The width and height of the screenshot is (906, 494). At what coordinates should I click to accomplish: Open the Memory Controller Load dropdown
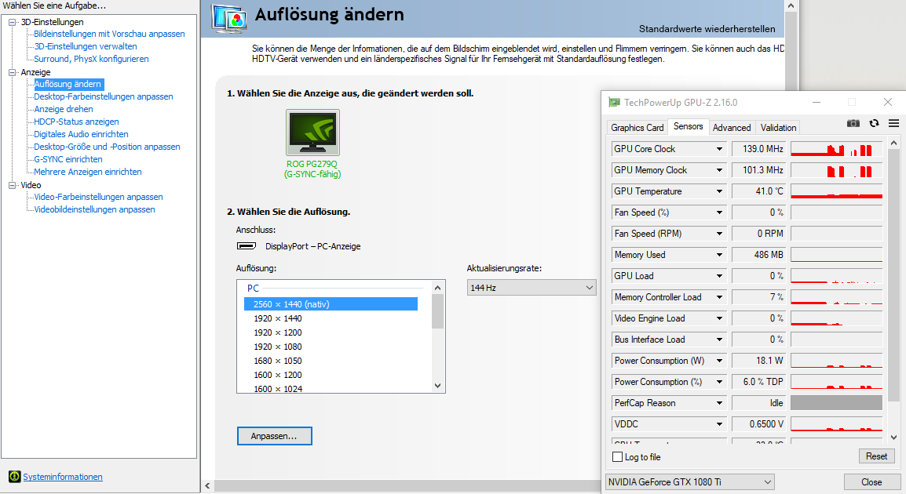pos(719,297)
